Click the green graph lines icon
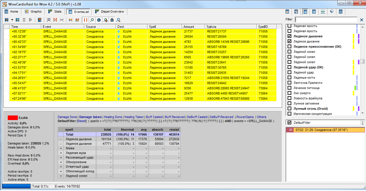This screenshot has height=191, width=366. [323, 12]
